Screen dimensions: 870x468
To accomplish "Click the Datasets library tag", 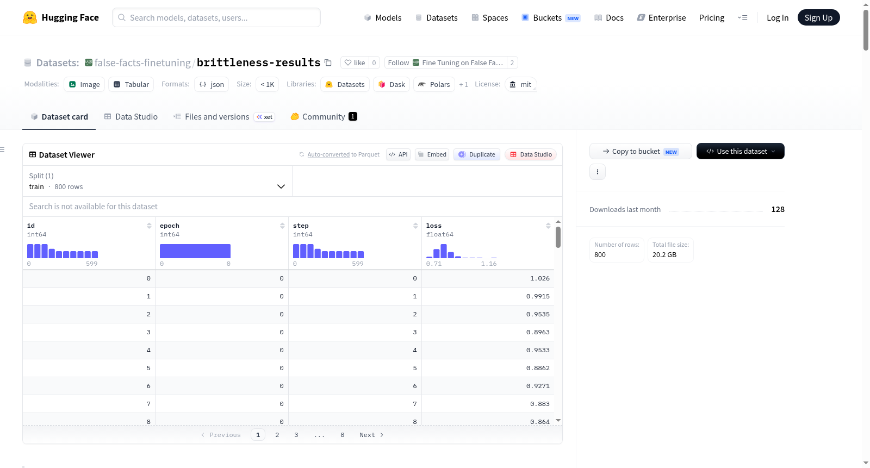I will [x=345, y=84].
